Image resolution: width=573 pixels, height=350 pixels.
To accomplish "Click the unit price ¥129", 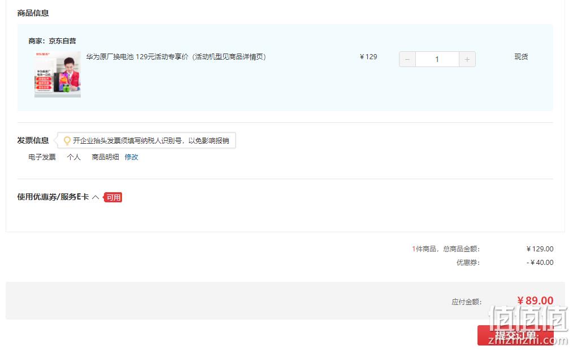I will tap(368, 57).
